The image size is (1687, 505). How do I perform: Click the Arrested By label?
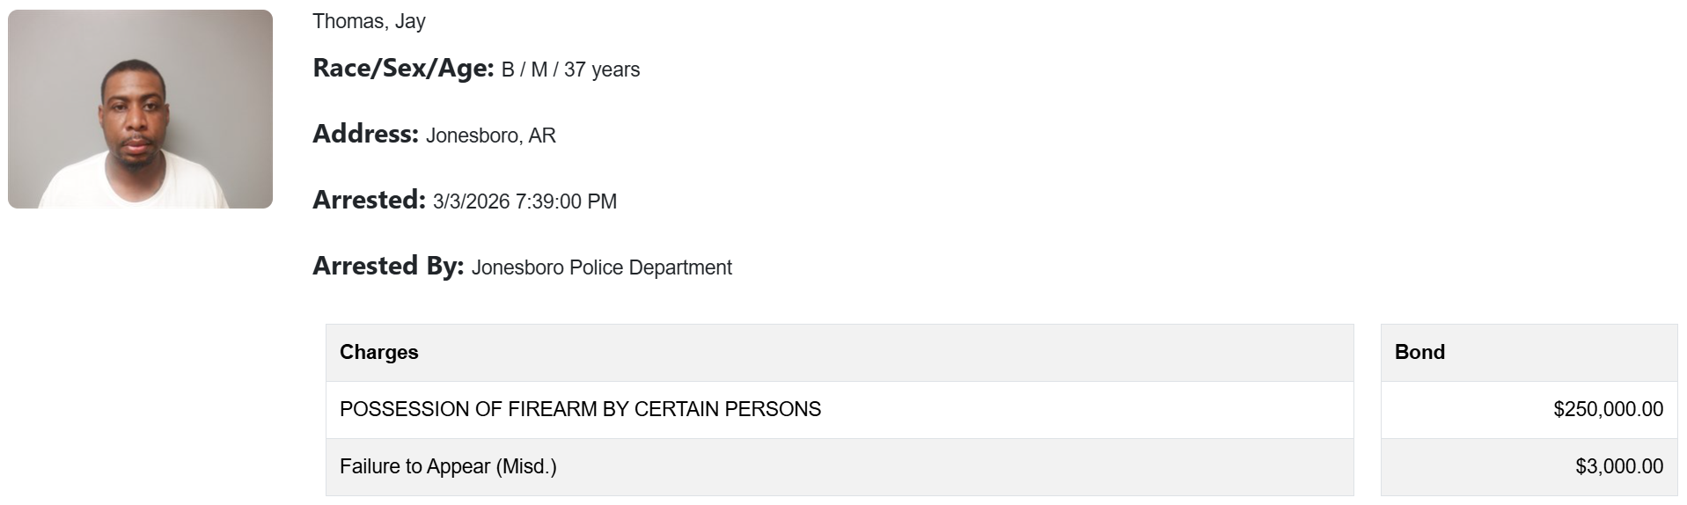388,267
